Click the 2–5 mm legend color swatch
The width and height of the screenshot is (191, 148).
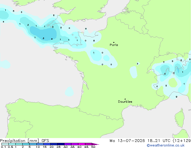26,144
